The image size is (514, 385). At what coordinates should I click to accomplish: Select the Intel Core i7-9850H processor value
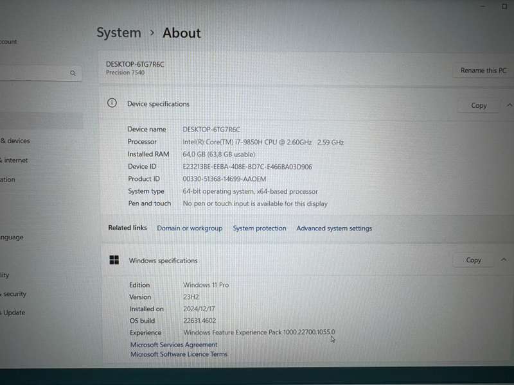(x=263, y=142)
